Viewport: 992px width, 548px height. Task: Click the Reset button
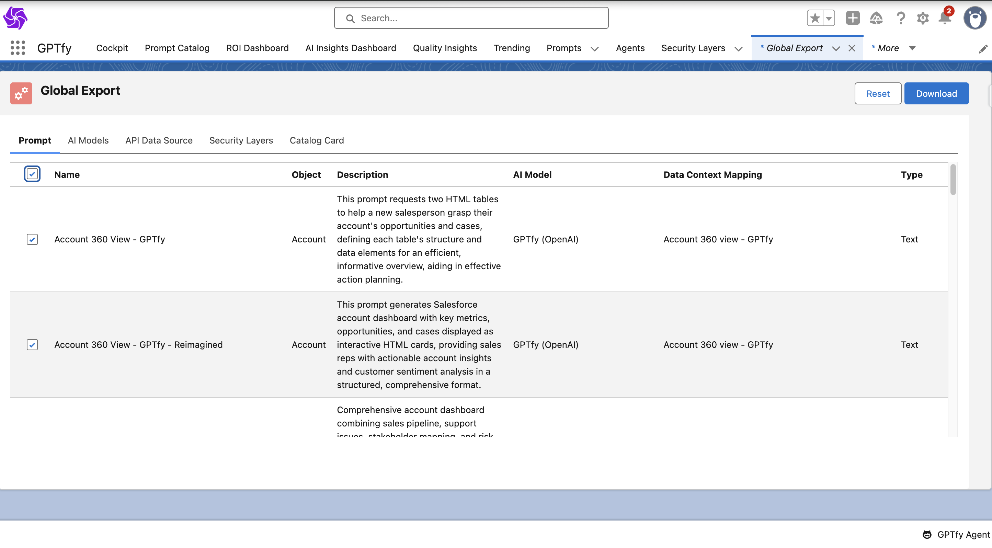(878, 93)
